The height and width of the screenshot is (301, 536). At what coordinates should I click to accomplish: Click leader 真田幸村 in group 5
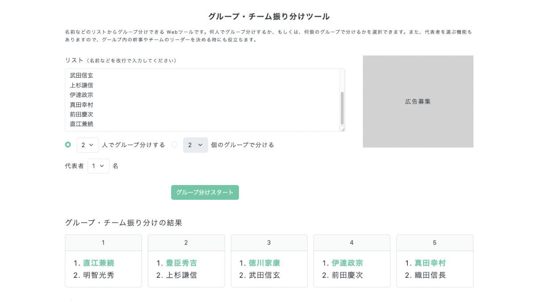pos(430,263)
